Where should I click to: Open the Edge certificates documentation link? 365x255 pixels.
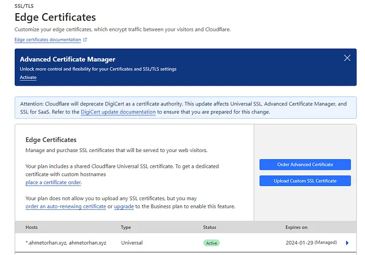click(48, 40)
